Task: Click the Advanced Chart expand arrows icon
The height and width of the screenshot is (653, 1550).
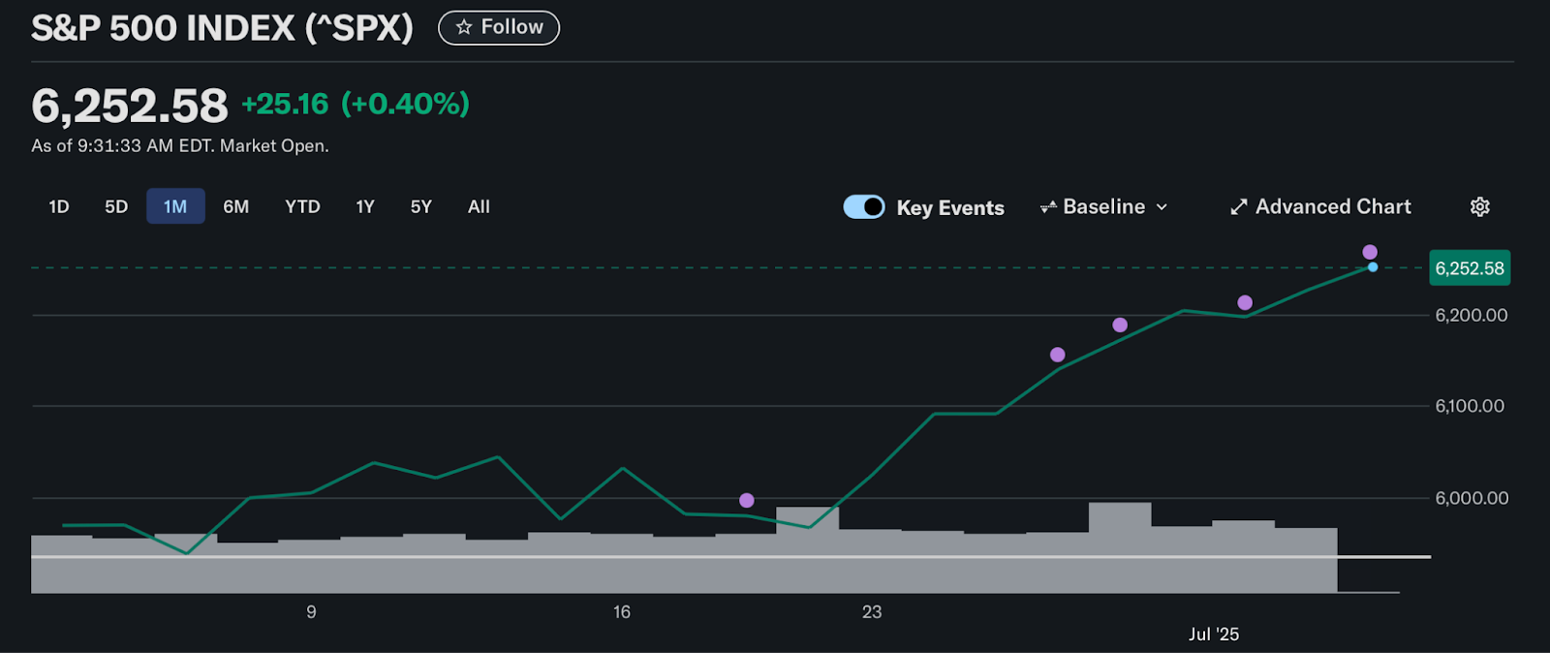Action: pos(1238,207)
